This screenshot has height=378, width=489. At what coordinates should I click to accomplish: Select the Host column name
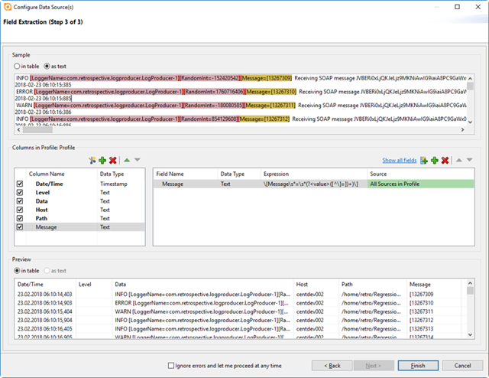(41, 210)
